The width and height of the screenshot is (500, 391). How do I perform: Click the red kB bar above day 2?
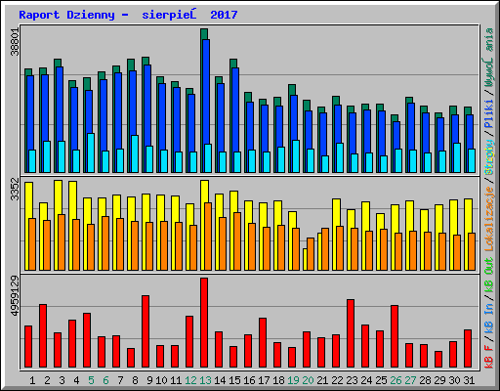click(x=43, y=336)
